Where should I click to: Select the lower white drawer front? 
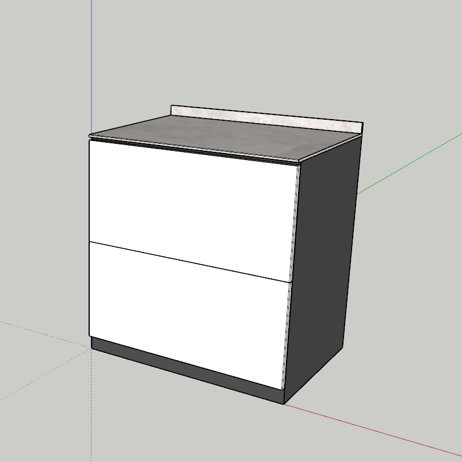[x=189, y=315]
